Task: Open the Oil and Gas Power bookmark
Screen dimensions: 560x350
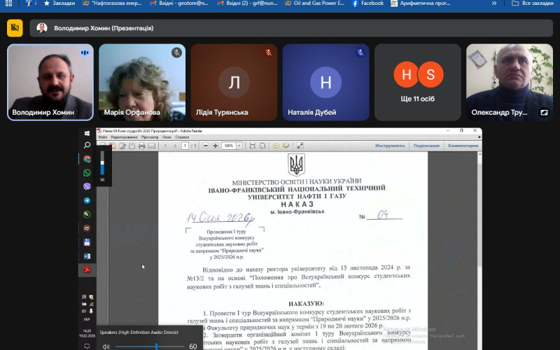Action: [314, 3]
